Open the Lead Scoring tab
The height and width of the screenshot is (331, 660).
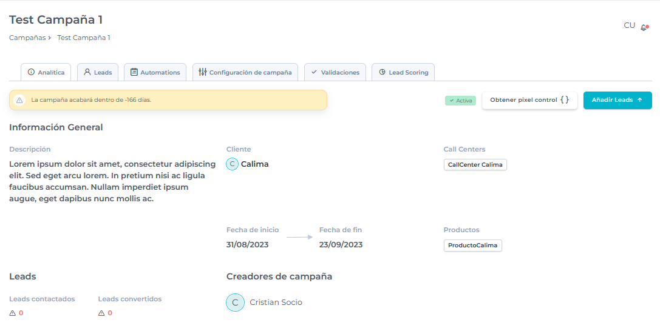(403, 72)
